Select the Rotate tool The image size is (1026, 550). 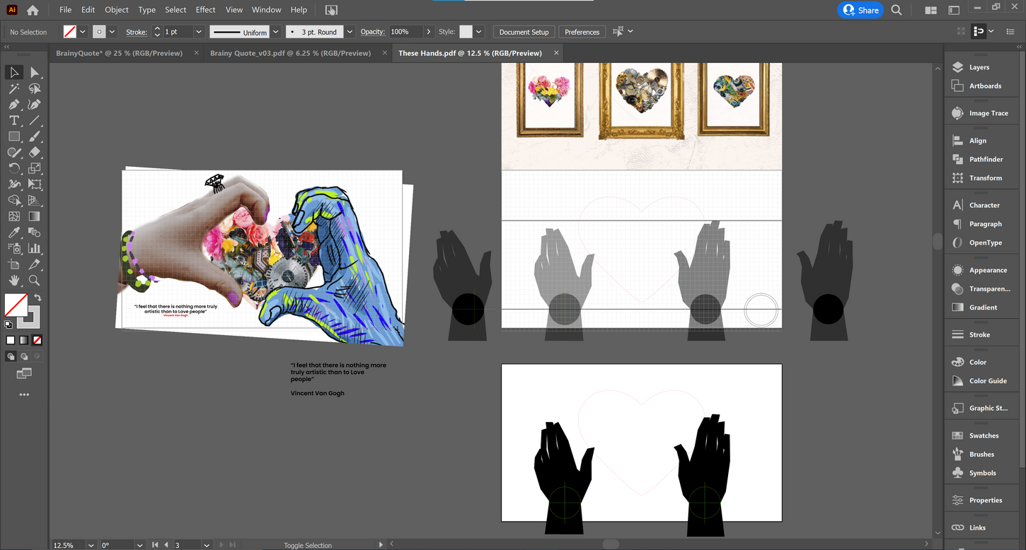pyautogui.click(x=13, y=168)
